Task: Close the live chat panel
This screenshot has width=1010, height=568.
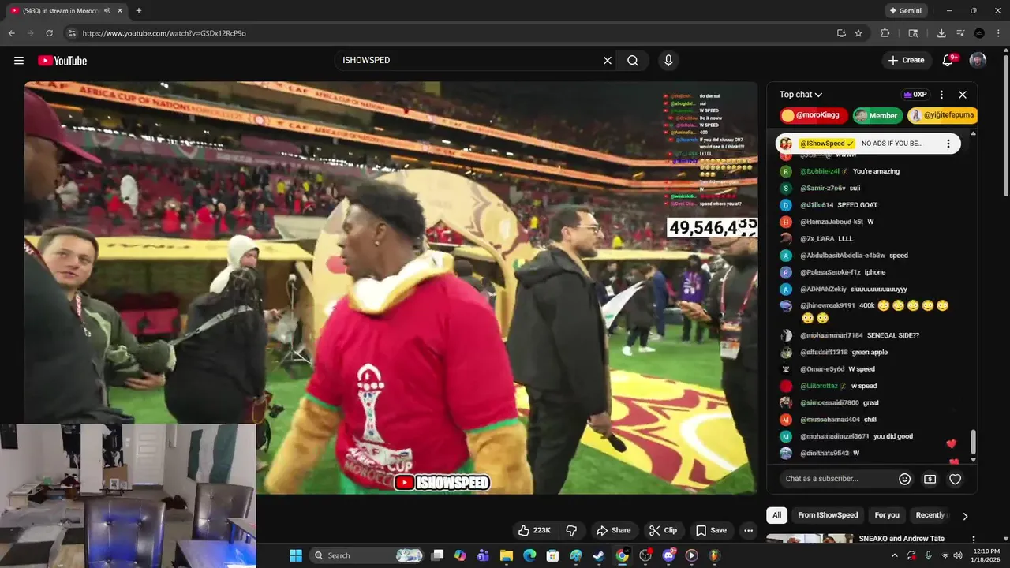Action: click(963, 95)
